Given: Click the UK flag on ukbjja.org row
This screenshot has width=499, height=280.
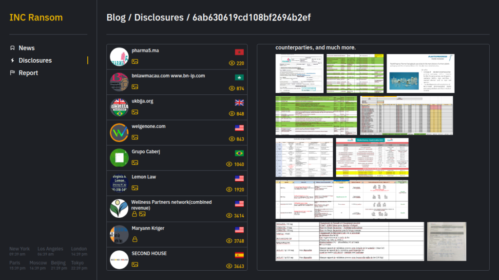Looking at the screenshot, I should [239, 103].
